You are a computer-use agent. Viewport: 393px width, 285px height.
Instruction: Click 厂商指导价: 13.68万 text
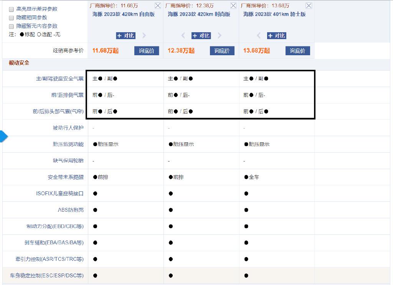point(265,6)
